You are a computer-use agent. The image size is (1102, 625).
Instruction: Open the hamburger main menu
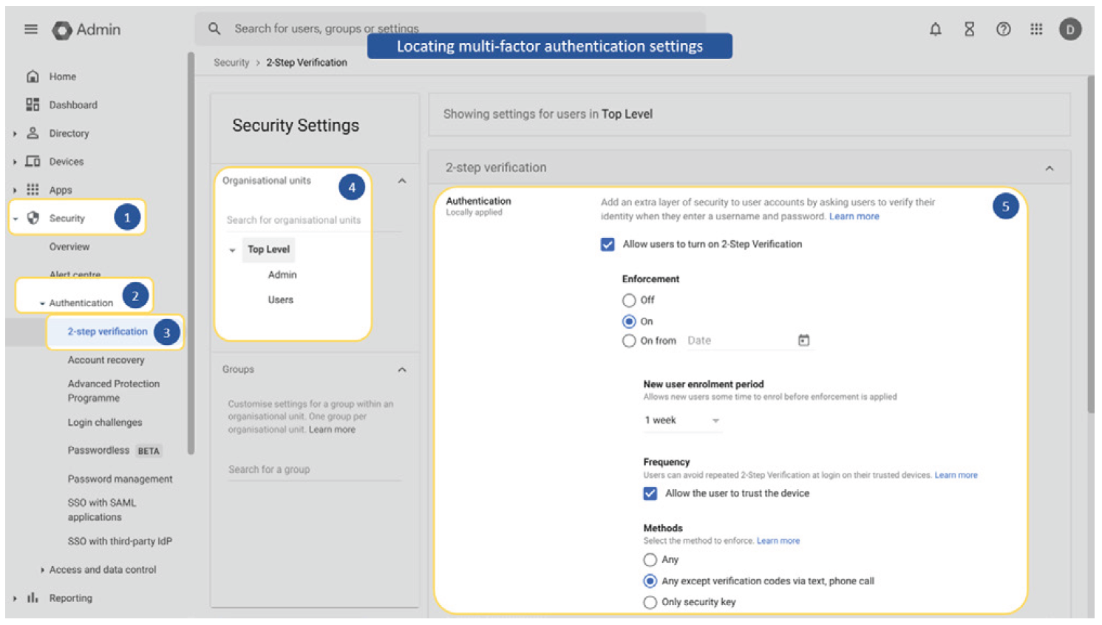(x=31, y=30)
